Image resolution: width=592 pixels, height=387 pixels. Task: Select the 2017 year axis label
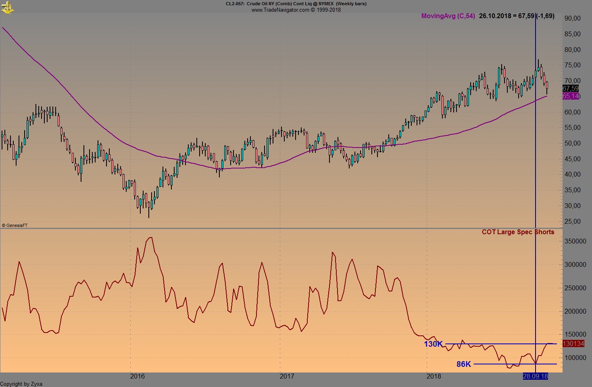[x=287, y=377]
